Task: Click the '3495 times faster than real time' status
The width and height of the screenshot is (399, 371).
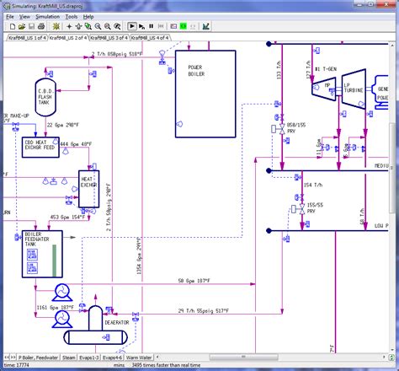Action: point(166,365)
